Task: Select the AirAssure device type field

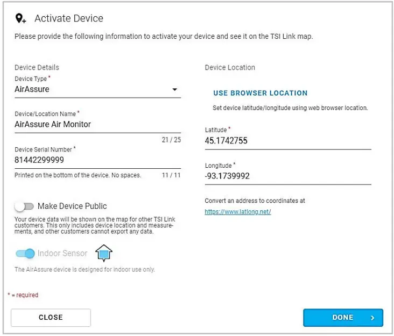Action: [92, 90]
